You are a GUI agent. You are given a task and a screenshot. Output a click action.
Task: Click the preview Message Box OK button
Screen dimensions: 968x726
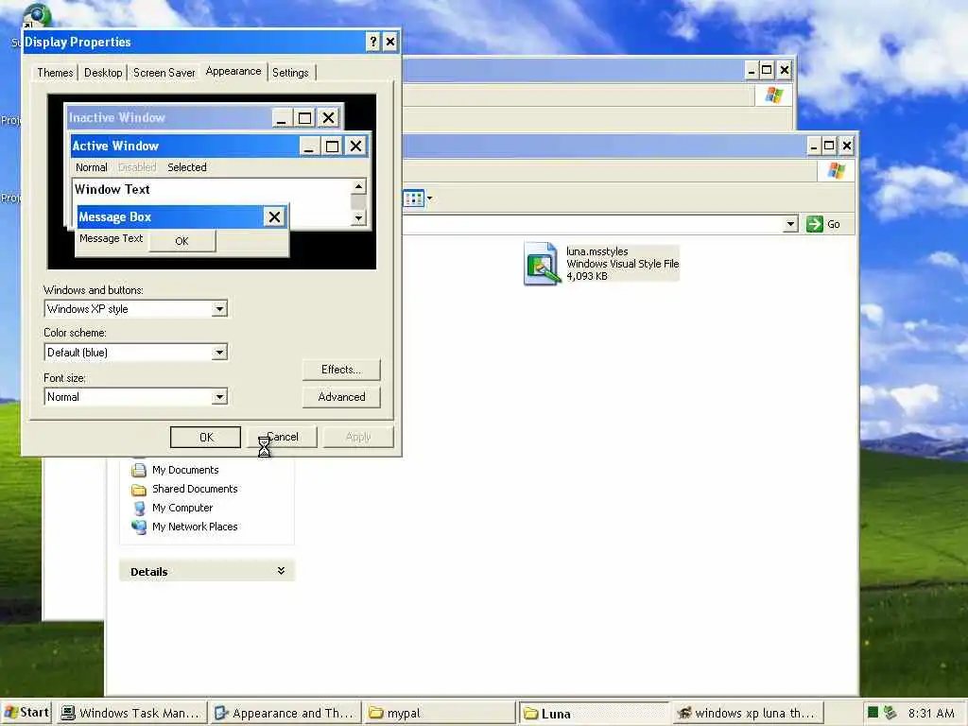(x=181, y=241)
